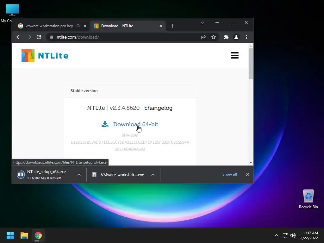Open the clock showing 10:17 AM
This screenshot has width=324, height=243.
(x=309, y=235)
